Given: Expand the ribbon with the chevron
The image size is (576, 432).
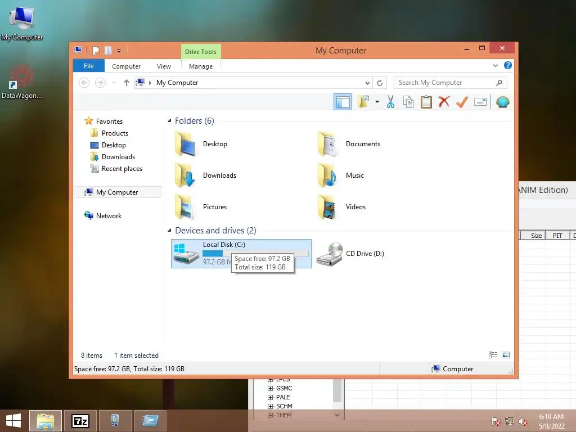Looking at the screenshot, I should click(x=495, y=66).
